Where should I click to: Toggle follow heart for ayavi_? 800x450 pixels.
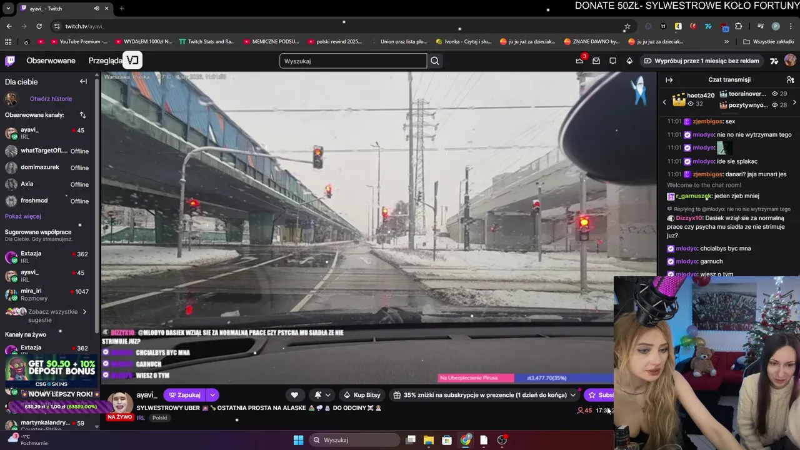click(294, 395)
